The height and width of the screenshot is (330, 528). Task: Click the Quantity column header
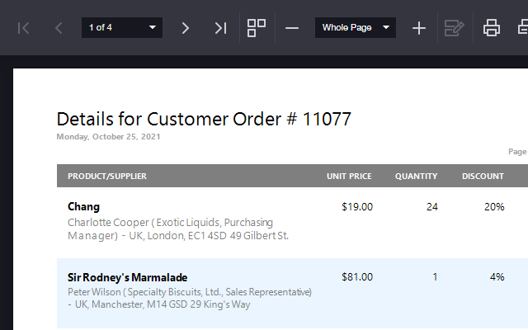[x=416, y=176]
